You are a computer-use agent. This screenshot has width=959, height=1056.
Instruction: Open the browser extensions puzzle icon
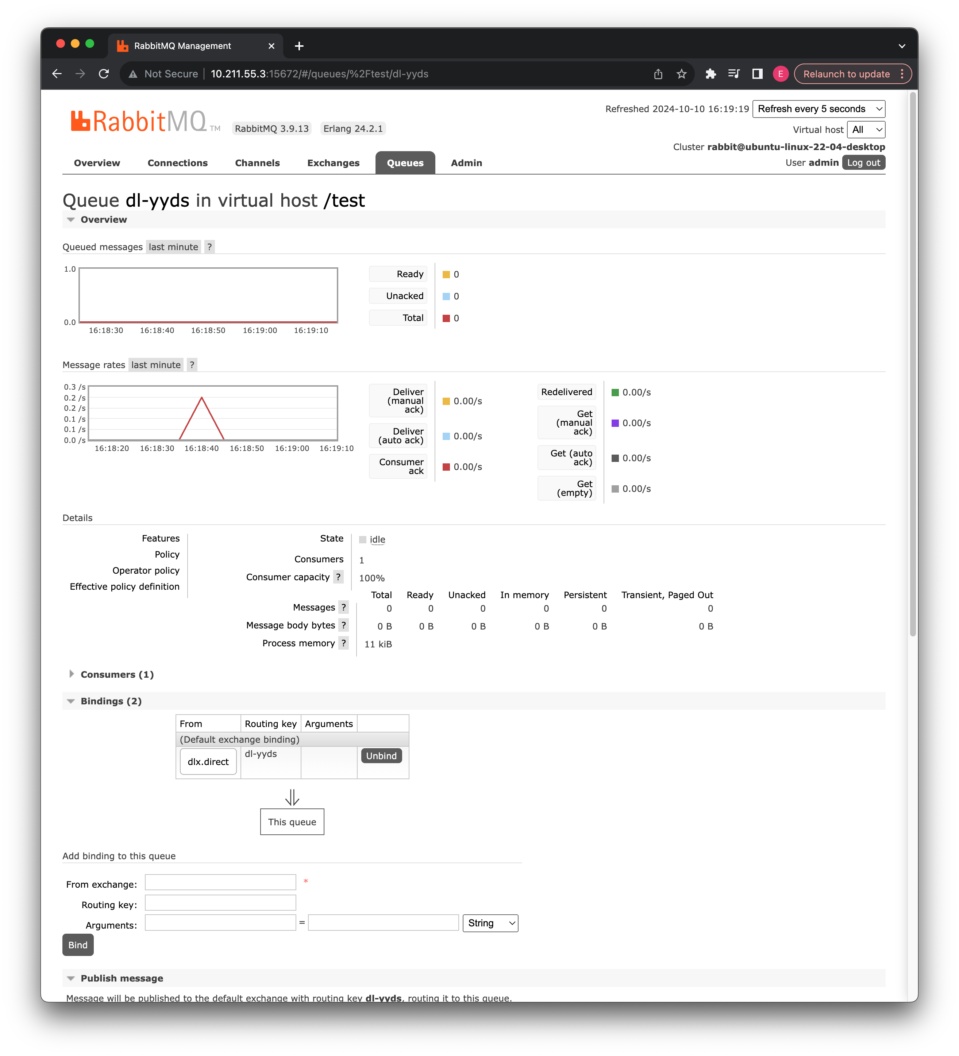pyautogui.click(x=710, y=74)
